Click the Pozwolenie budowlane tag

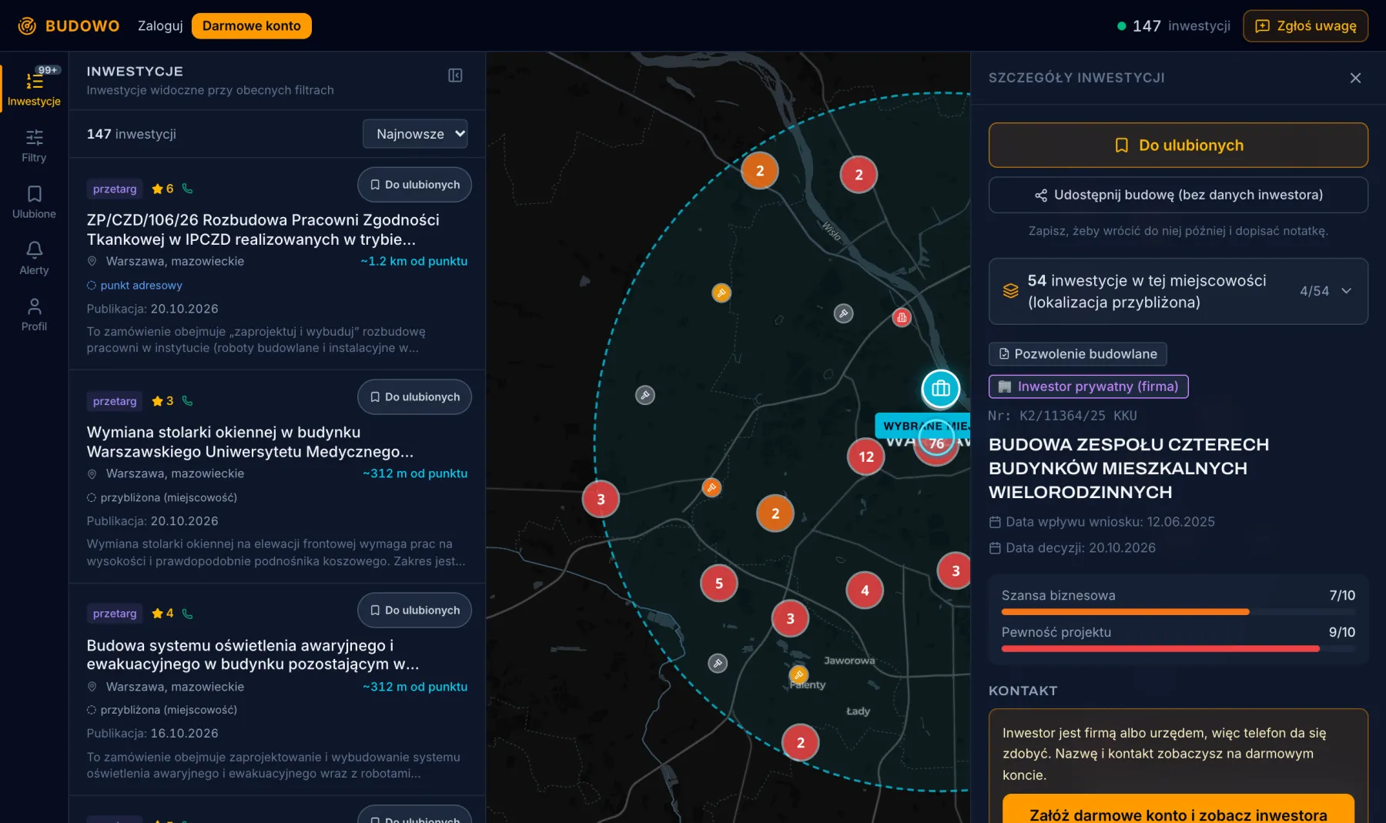coord(1078,354)
